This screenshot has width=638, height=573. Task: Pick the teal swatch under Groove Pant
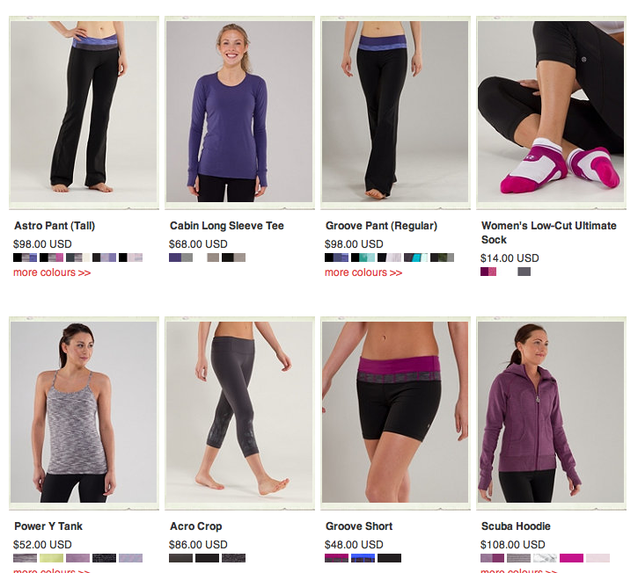(363, 257)
